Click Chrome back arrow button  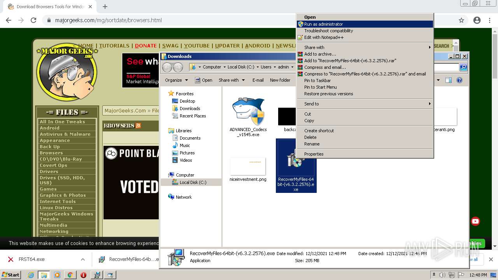[9, 20]
